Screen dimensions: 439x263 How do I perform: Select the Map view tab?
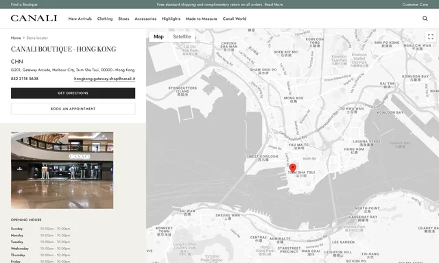(x=158, y=36)
